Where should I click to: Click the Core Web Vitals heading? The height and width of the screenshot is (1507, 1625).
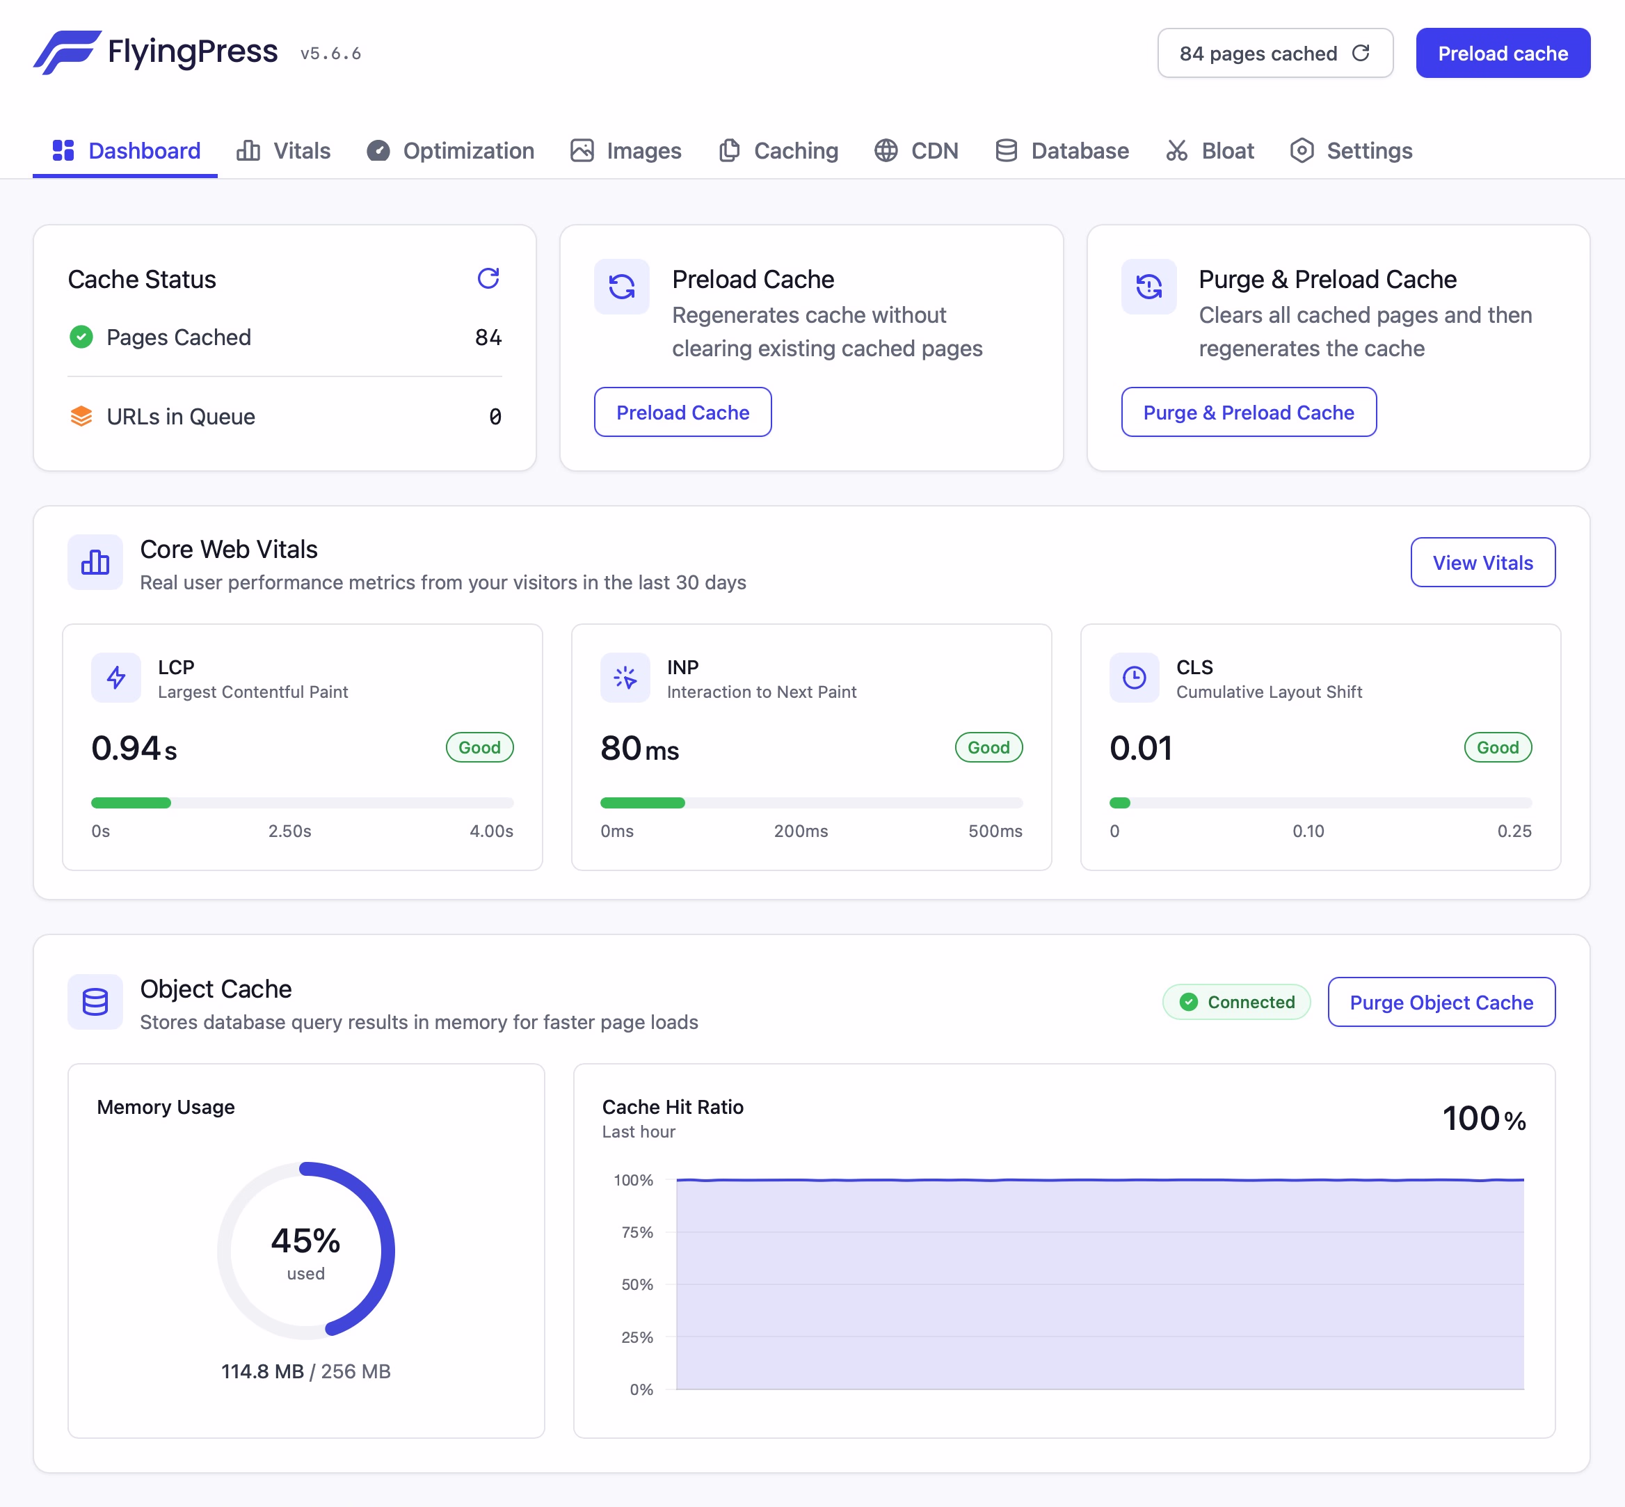229,549
